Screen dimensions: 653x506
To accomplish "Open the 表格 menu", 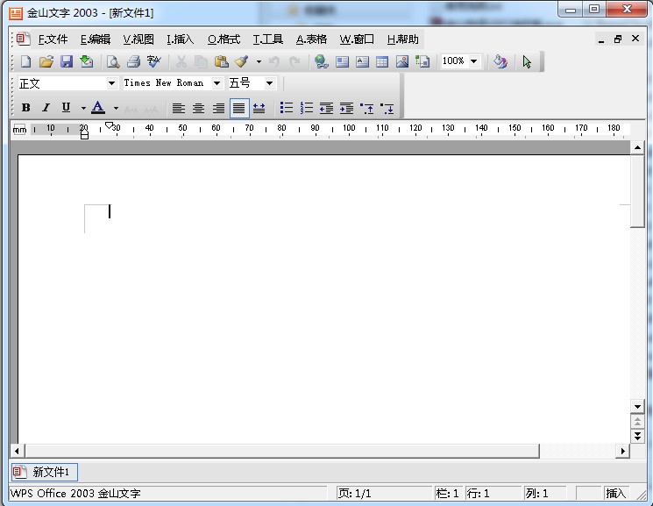I will coord(311,39).
